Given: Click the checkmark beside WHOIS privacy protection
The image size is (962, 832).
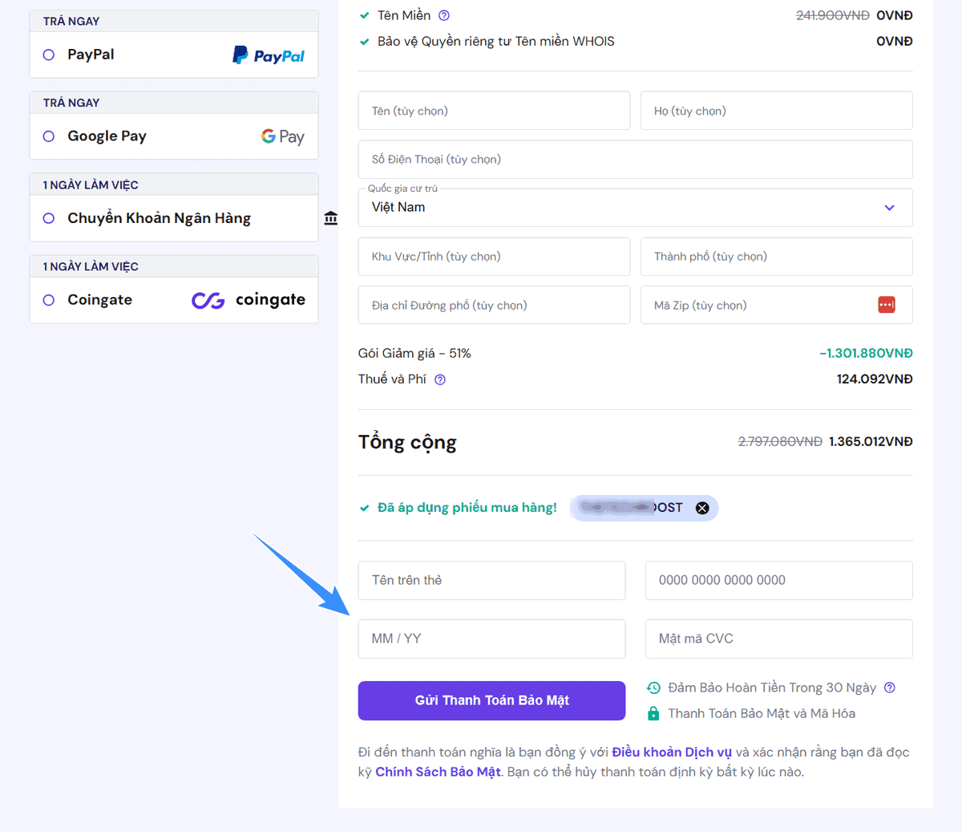Looking at the screenshot, I should [x=365, y=42].
